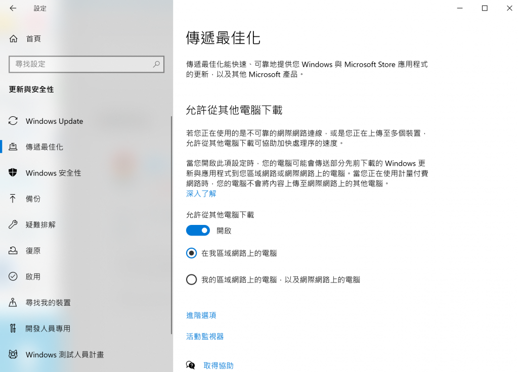Click the 開啟 toggle status label
518x372 pixels.
click(x=224, y=230)
